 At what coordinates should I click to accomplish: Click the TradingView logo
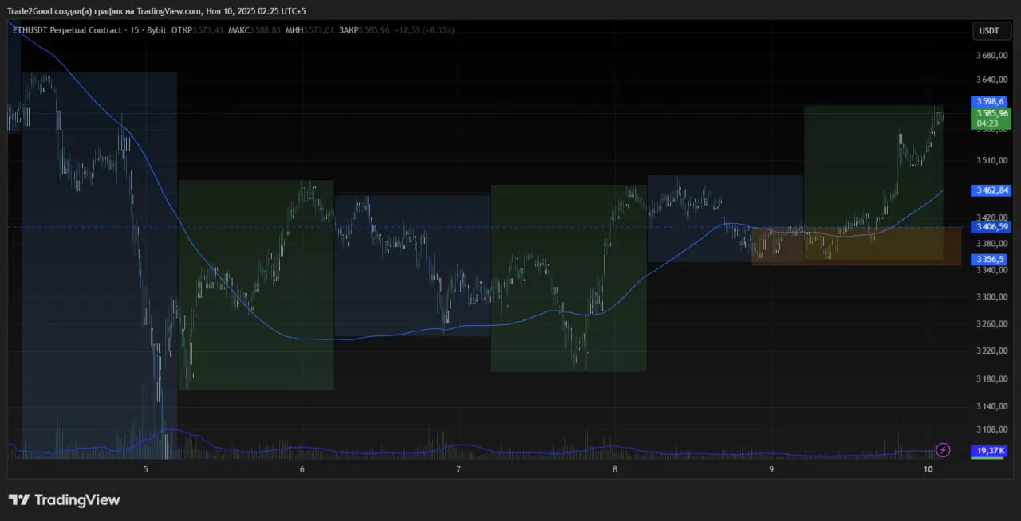[x=65, y=500]
